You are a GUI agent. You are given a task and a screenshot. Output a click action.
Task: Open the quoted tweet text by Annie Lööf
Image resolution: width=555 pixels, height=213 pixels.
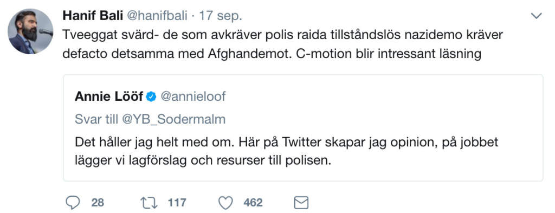point(286,151)
